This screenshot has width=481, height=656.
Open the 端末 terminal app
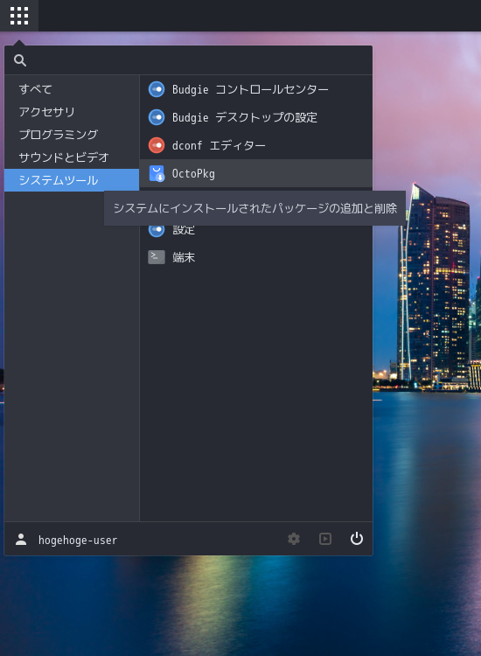point(255,257)
